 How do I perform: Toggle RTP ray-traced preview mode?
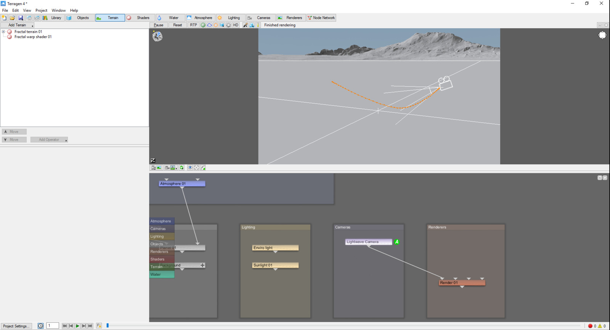tap(194, 25)
